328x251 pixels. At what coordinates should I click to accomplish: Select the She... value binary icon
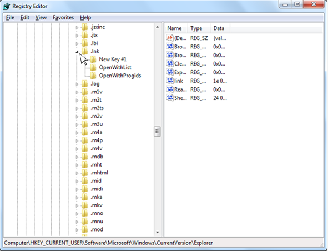(170, 98)
